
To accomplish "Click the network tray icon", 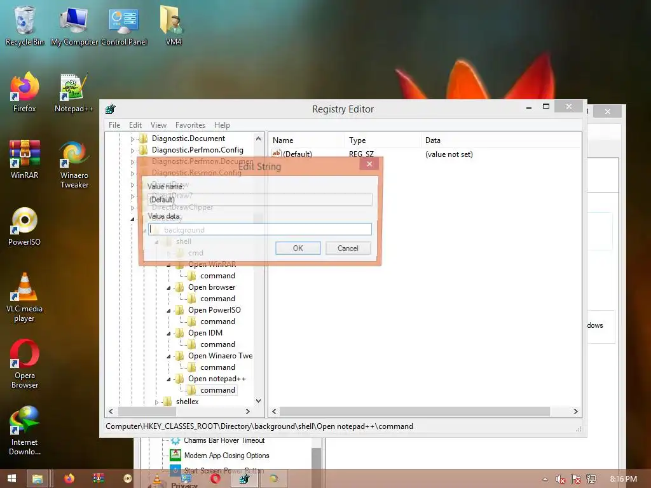I will tap(591, 479).
